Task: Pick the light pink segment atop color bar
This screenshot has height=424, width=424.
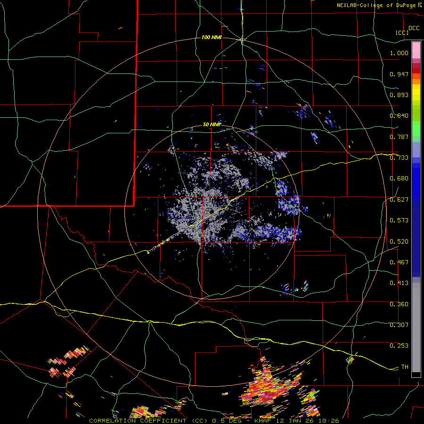Action: [x=416, y=50]
